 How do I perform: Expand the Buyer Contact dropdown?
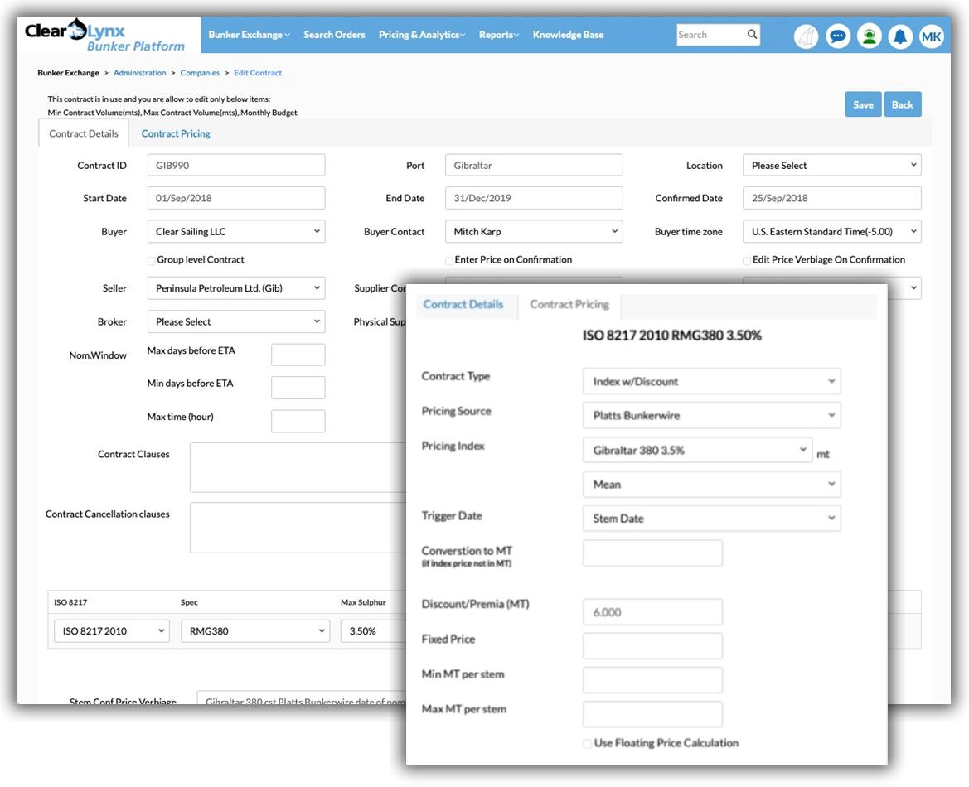(x=534, y=232)
